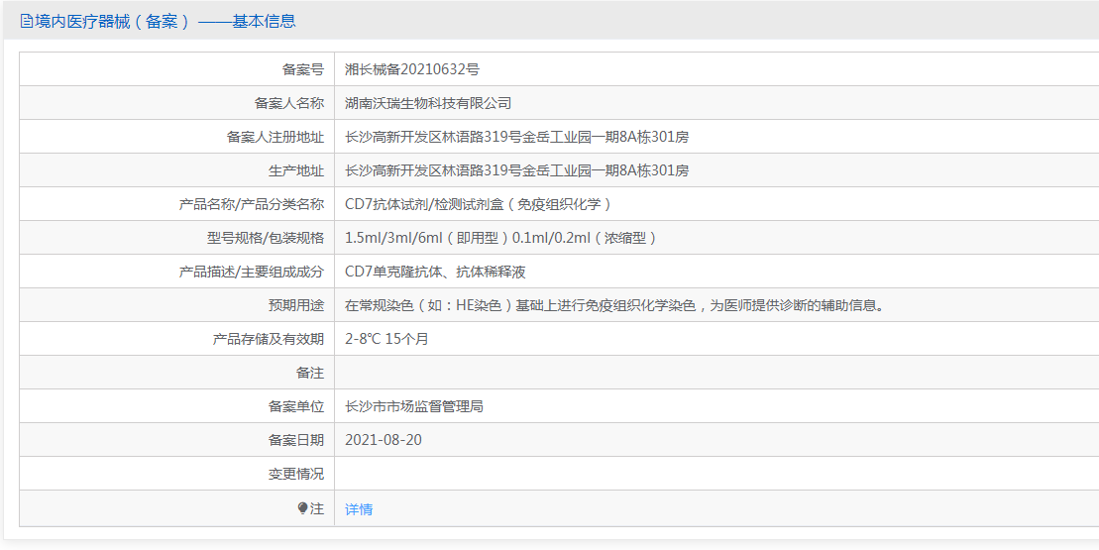1099x550 pixels.
Task: Select the text CD7抗体试剂/检测试剂盒（免疫组织化学）
Action: pyautogui.click(x=481, y=204)
